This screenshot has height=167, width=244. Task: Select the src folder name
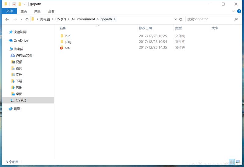coord(67,48)
